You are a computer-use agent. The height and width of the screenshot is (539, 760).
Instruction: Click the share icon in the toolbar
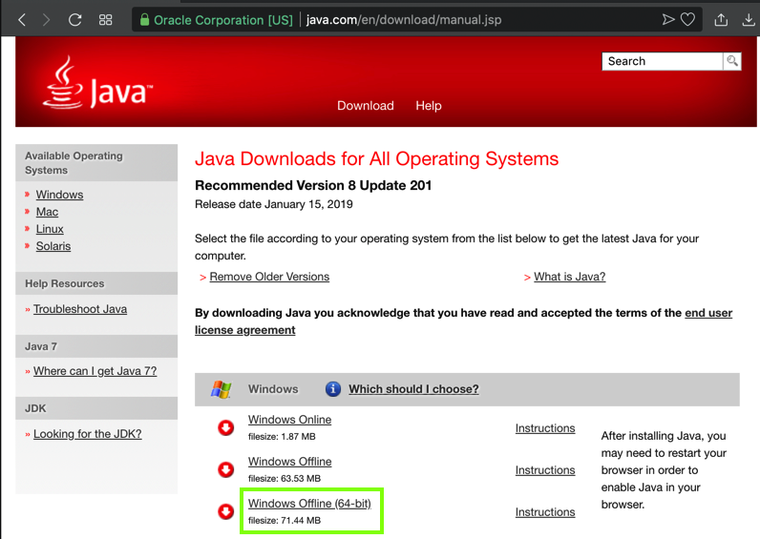721,19
